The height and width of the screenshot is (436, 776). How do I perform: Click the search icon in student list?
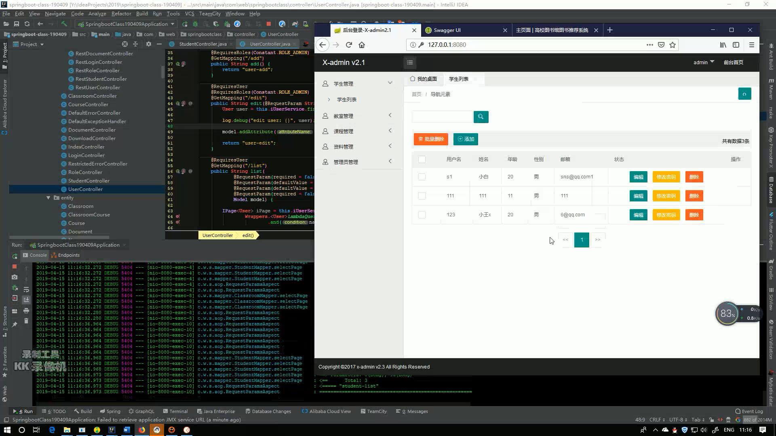point(481,117)
